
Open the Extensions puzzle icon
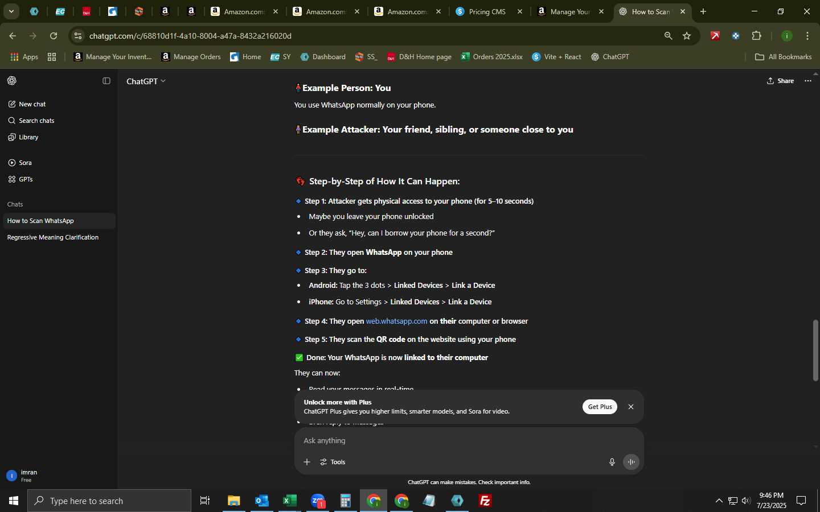(757, 36)
